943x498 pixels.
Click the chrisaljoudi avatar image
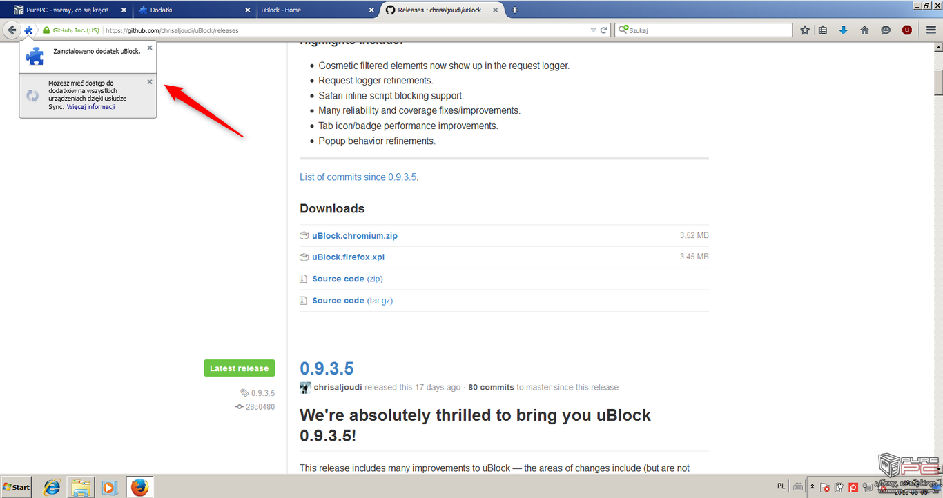tap(305, 388)
